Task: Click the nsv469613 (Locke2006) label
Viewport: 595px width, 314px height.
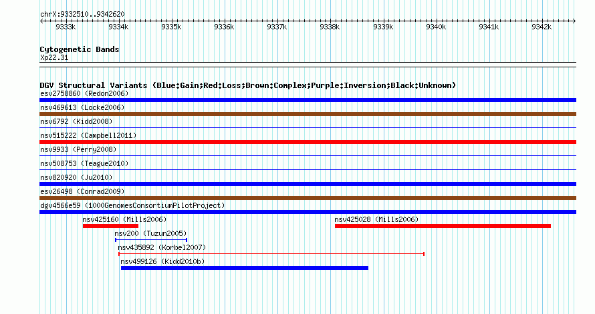Action: coord(82,107)
